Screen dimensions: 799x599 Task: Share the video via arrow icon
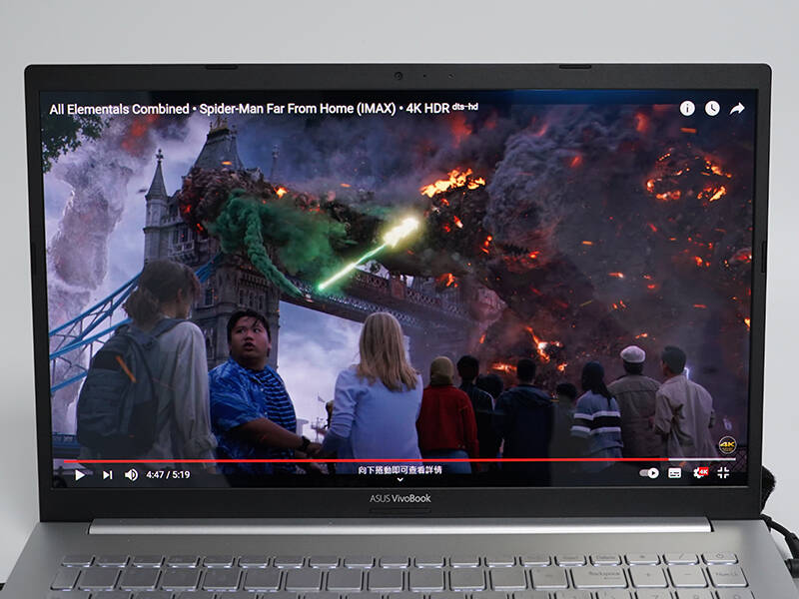pos(737,108)
